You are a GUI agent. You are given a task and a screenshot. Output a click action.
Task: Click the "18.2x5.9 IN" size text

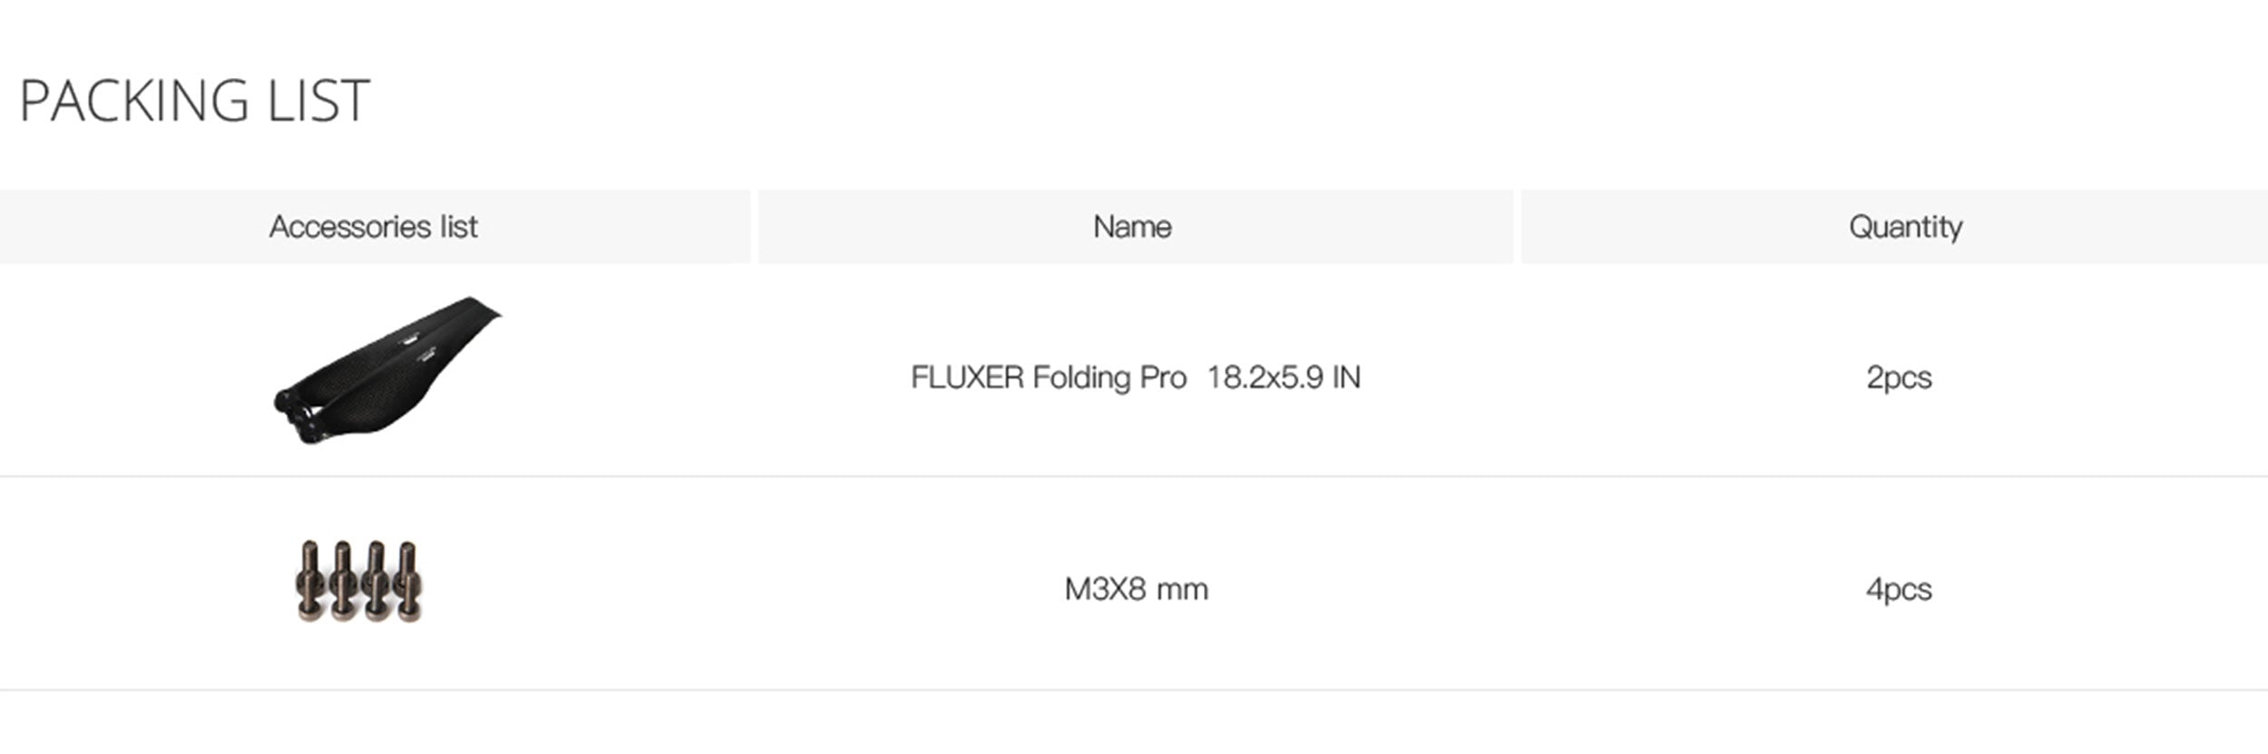pos(1284,377)
